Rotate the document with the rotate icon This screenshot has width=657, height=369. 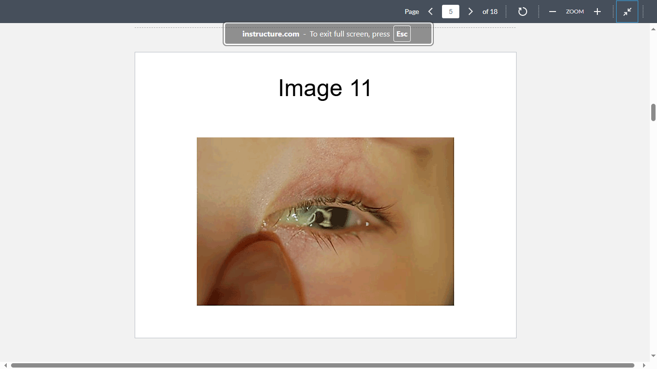tap(522, 12)
